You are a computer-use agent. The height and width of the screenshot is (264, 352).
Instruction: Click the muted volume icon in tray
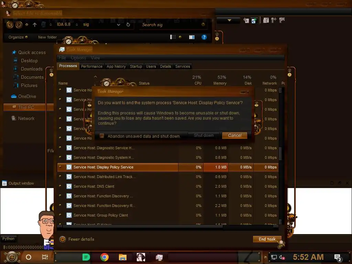coord(282,257)
